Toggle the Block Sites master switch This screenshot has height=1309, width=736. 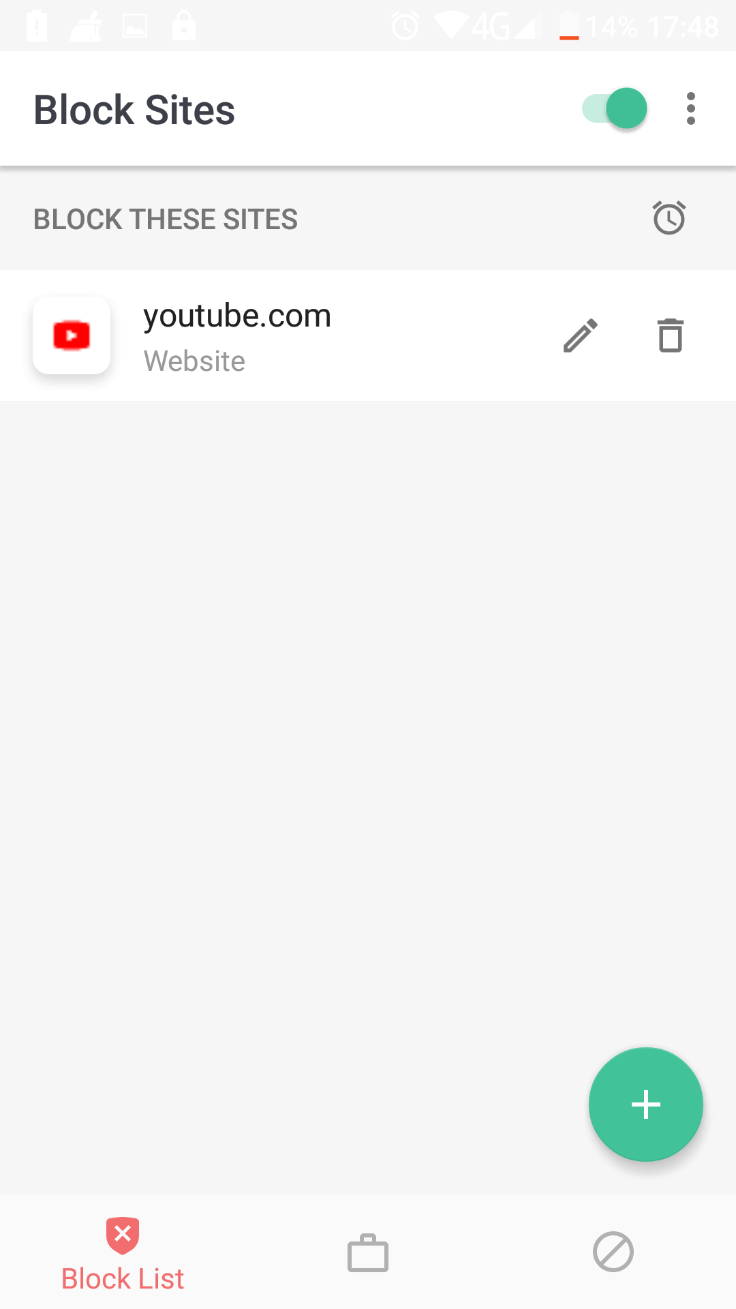[614, 108]
